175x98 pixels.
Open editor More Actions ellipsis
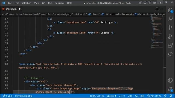(x=162, y=9)
